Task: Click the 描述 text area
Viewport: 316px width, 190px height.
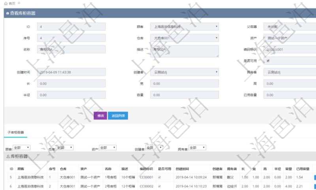Action: [x=184, y=50]
